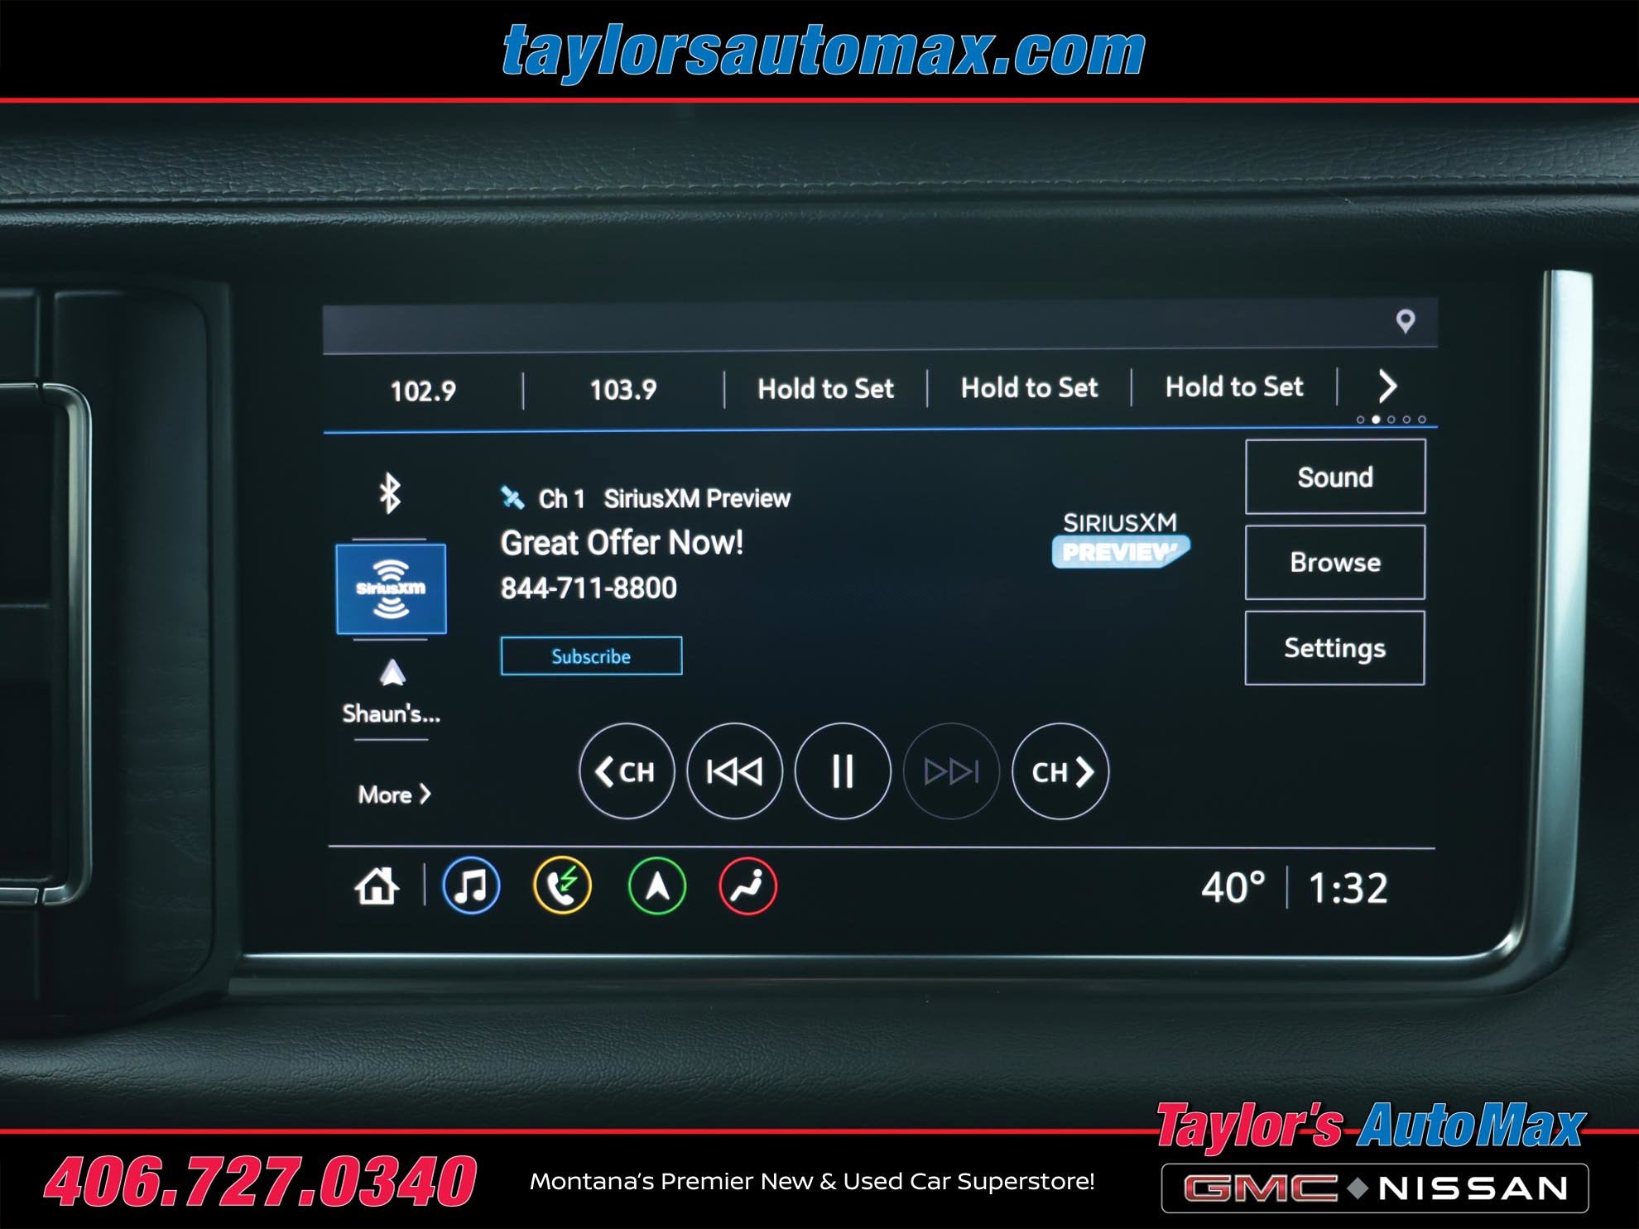This screenshot has width=1639, height=1229.
Task: Open the Audio music note icon
Action: [x=471, y=886]
